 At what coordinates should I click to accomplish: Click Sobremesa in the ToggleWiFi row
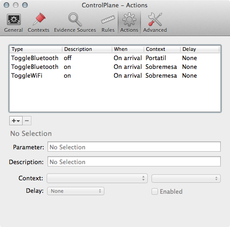(x=161, y=76)
